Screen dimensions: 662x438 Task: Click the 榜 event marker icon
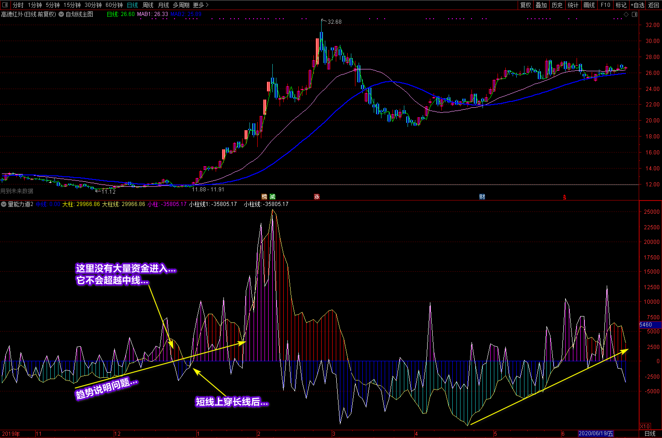pos(264,197)
